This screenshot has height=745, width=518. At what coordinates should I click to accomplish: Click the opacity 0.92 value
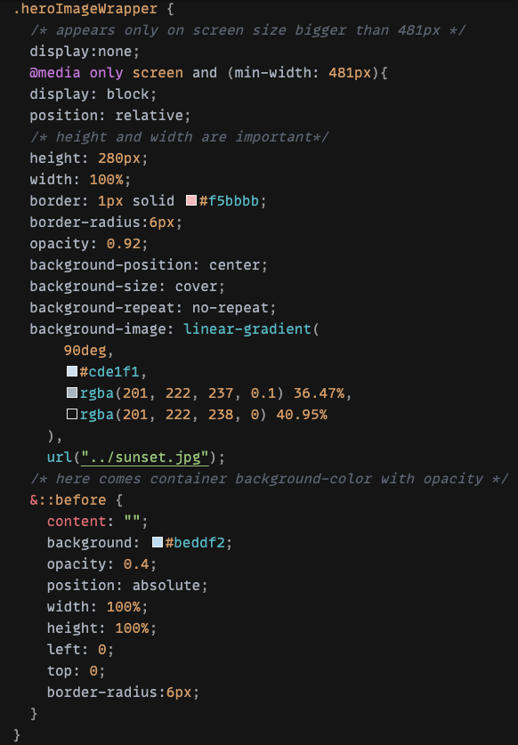[x=124, y=244]
